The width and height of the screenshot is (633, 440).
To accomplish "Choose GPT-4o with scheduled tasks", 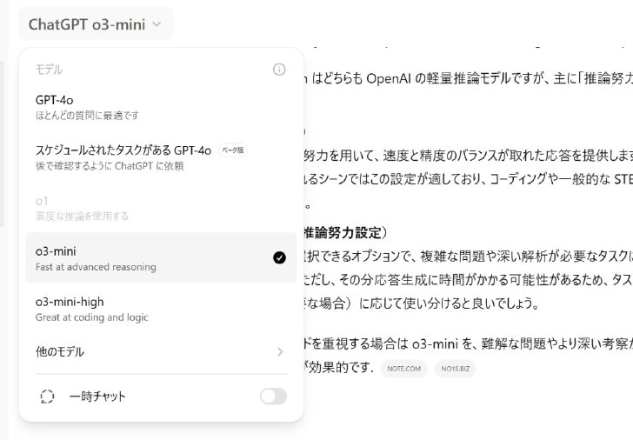I will [161, 157].
